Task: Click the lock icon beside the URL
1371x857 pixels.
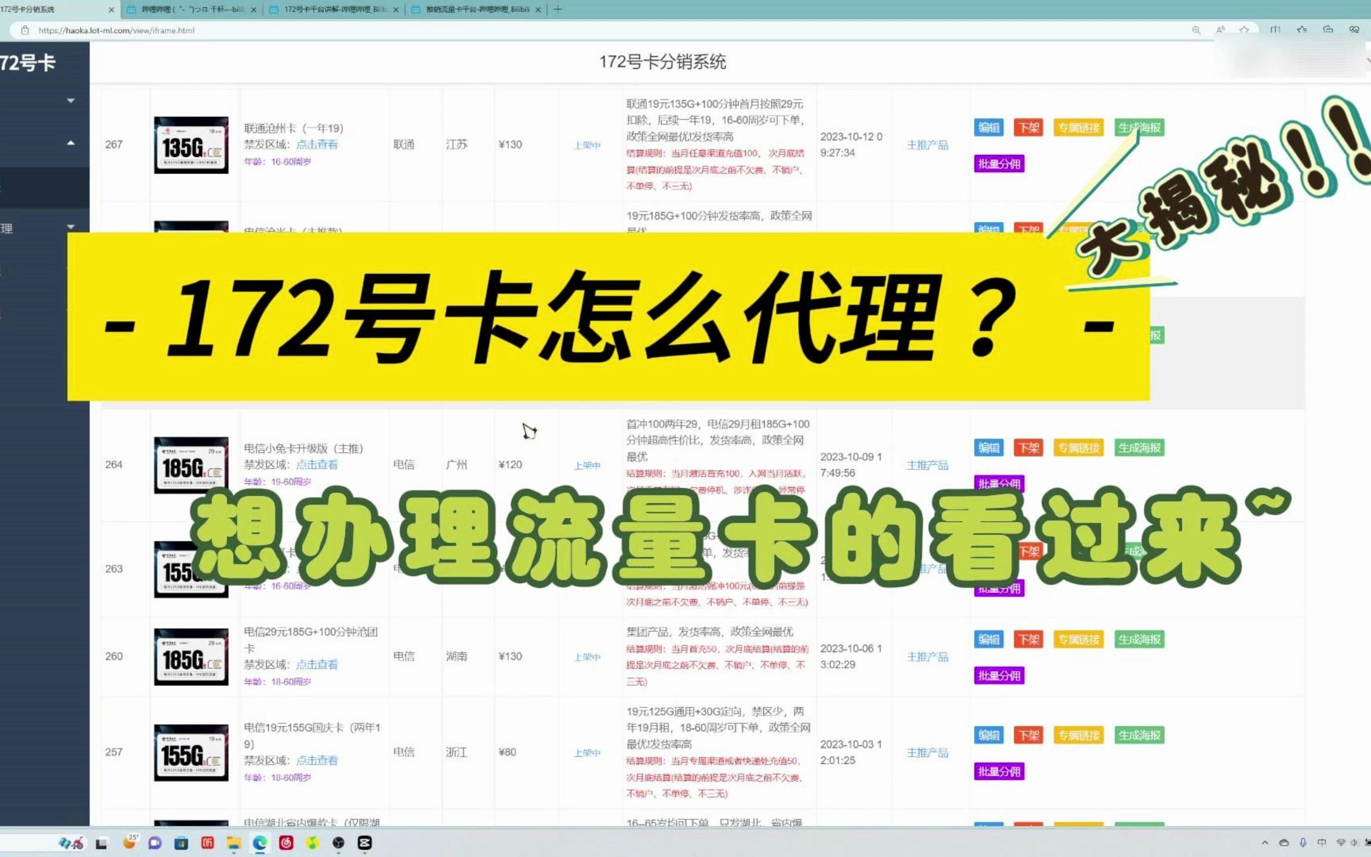Action: (x=25, y=30)
